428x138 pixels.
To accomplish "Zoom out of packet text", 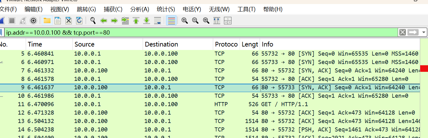I will click(x=195, y=21).
